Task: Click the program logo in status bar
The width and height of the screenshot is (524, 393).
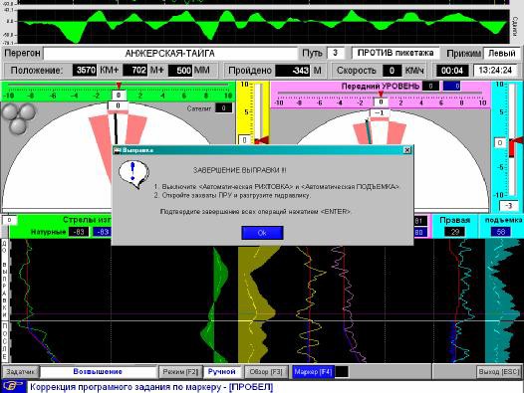Action: (13, 387)
